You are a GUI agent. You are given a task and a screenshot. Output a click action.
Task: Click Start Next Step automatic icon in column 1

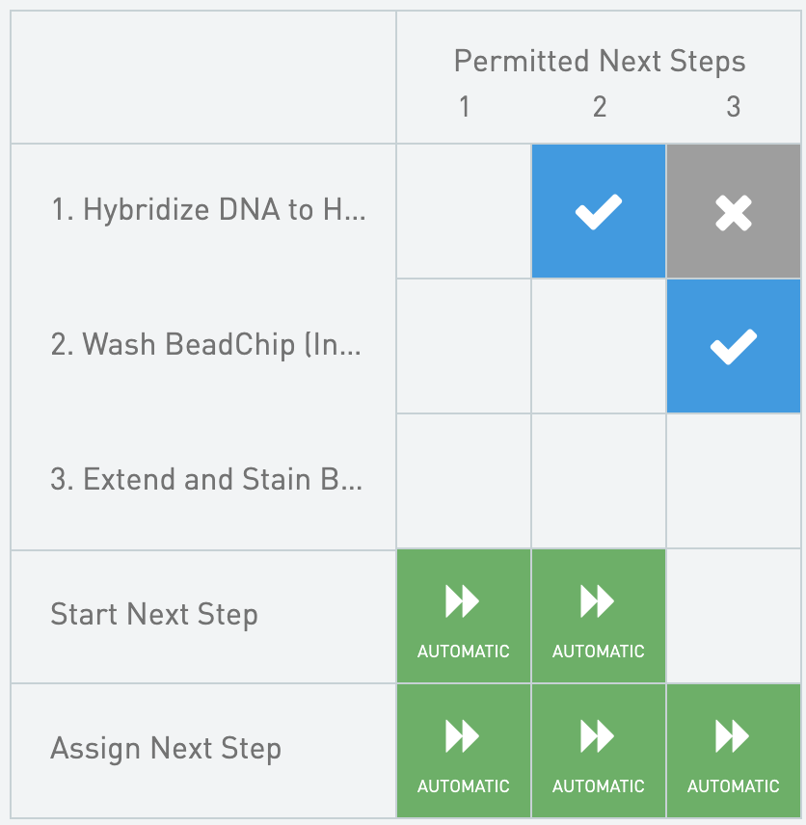(463, 617)
